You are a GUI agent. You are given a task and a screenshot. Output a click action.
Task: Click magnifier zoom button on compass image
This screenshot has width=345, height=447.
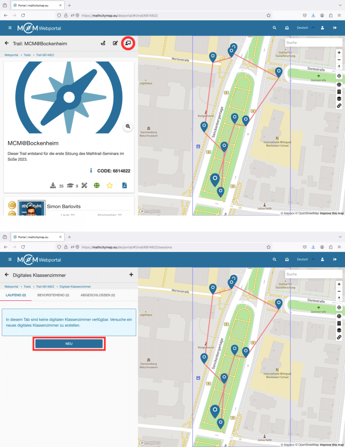coord(128,126)
